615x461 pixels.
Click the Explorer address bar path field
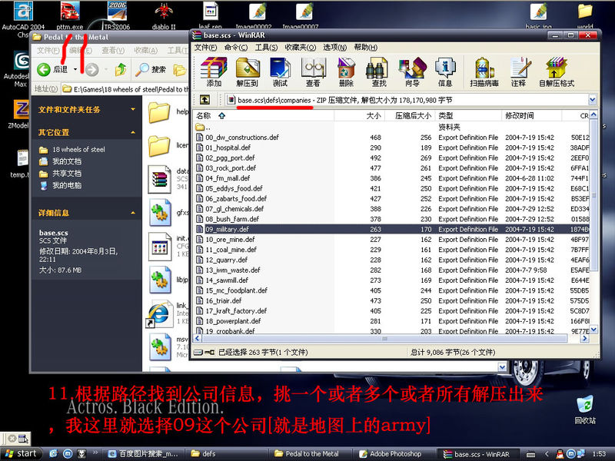pyautogui.click(x=125, y=89)
